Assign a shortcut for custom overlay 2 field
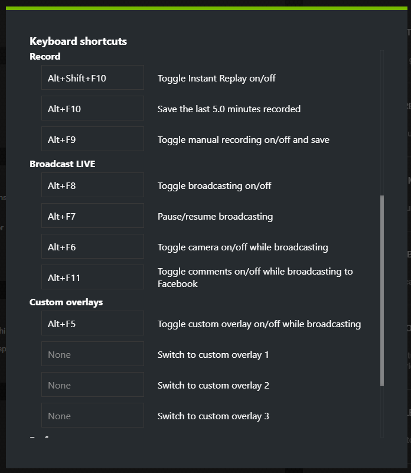Screen dimensions: 411x473 (93, 384)
